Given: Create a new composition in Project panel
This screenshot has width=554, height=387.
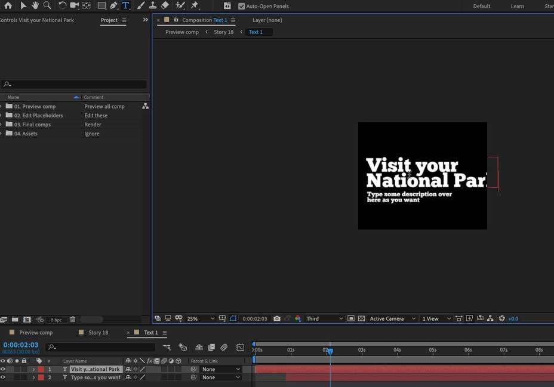Looking at the screenshot, I should click(27, 319).
